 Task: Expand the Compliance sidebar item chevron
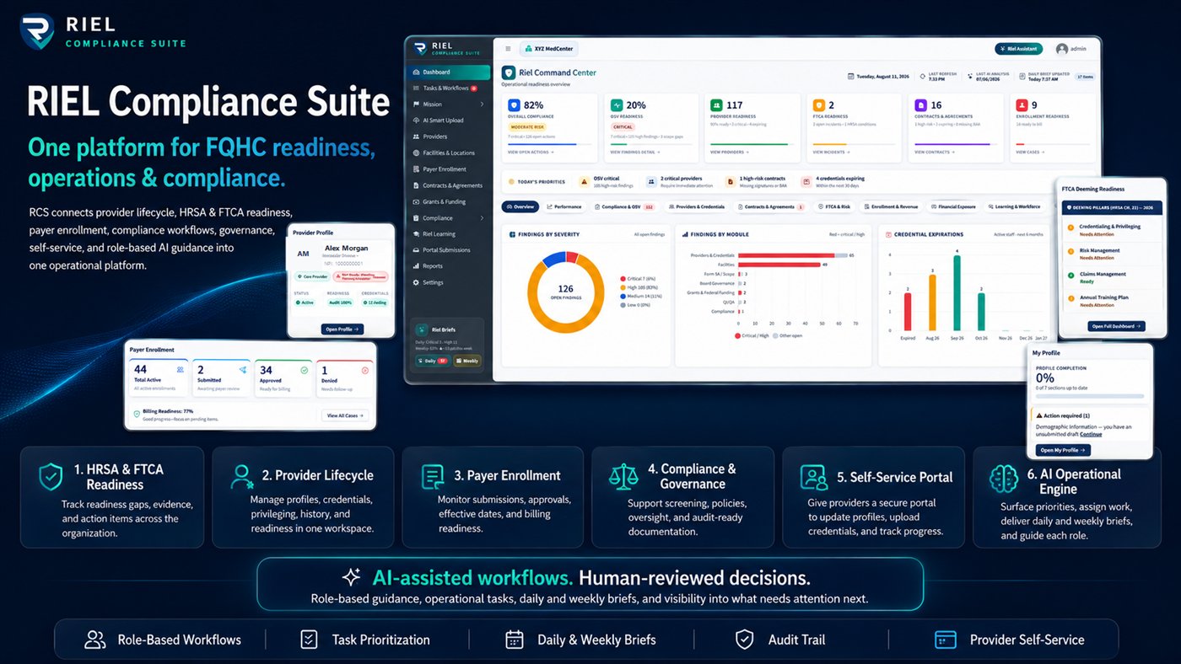pyautogui.click(x=482, y=218)
